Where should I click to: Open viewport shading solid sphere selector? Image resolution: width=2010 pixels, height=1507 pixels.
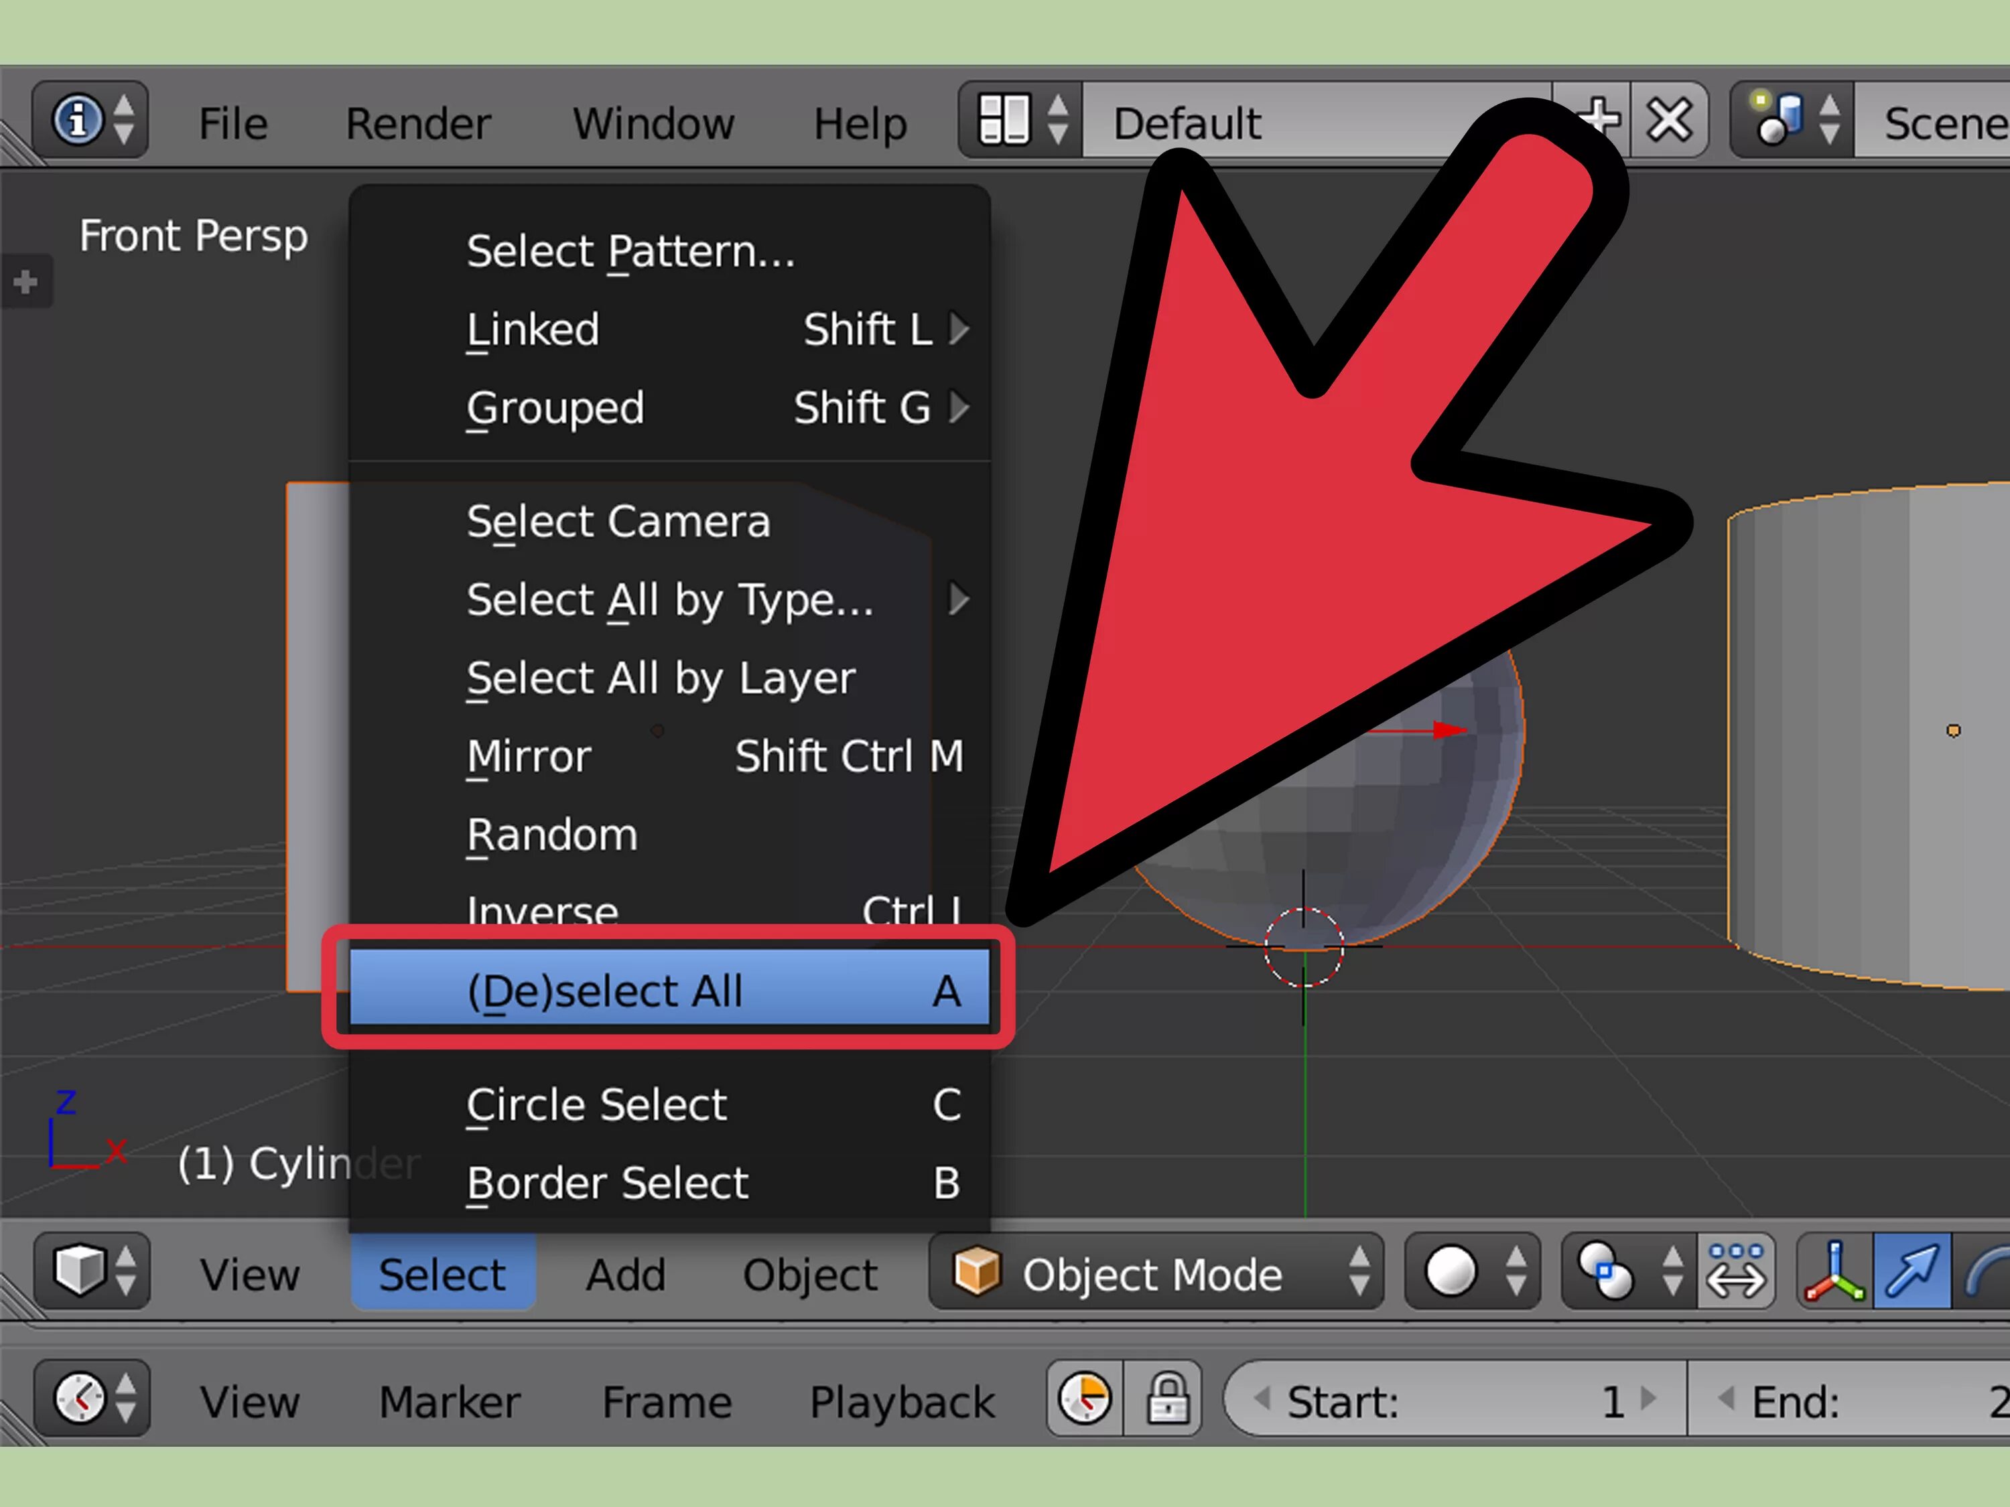(1473, 1270)
